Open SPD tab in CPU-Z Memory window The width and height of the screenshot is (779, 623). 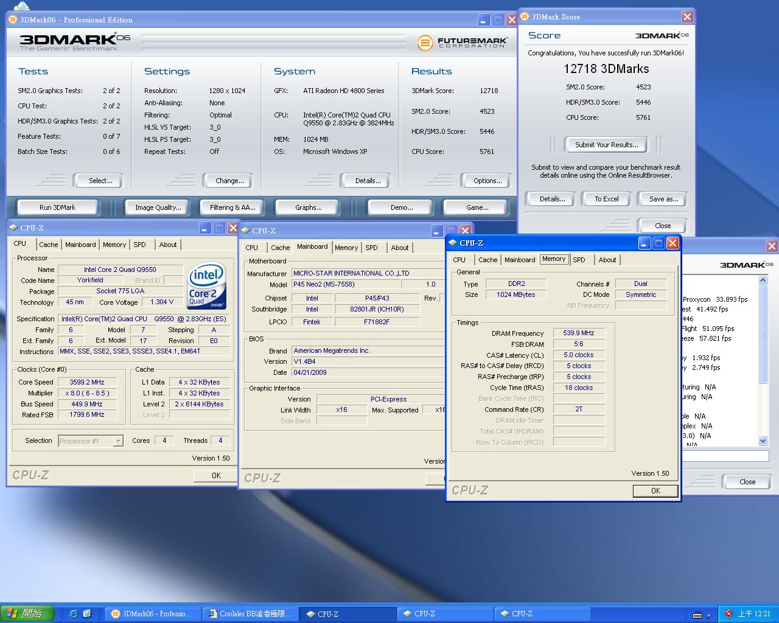(579, 260)
